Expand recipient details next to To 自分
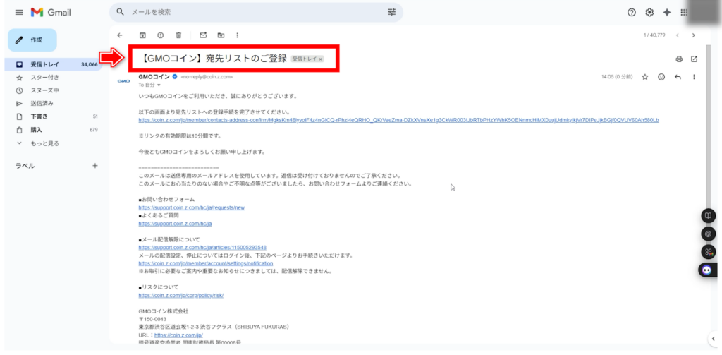Screen dimensions: 722x355 (159, 85)
